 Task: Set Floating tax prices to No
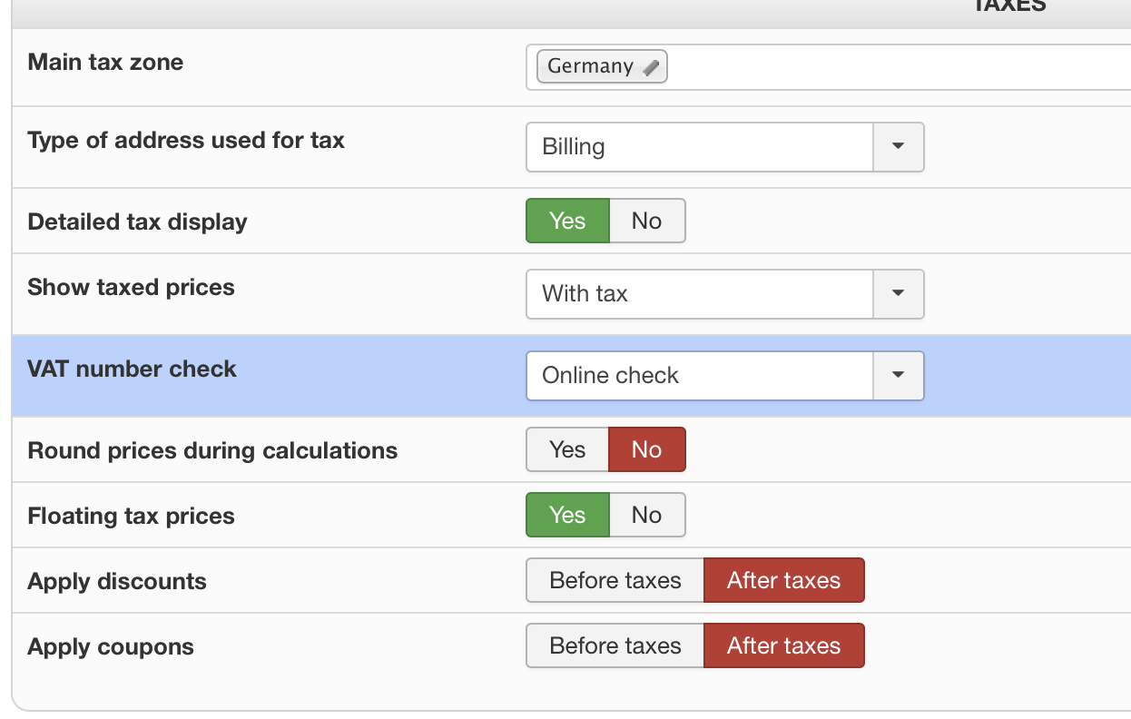coord(646,515)
